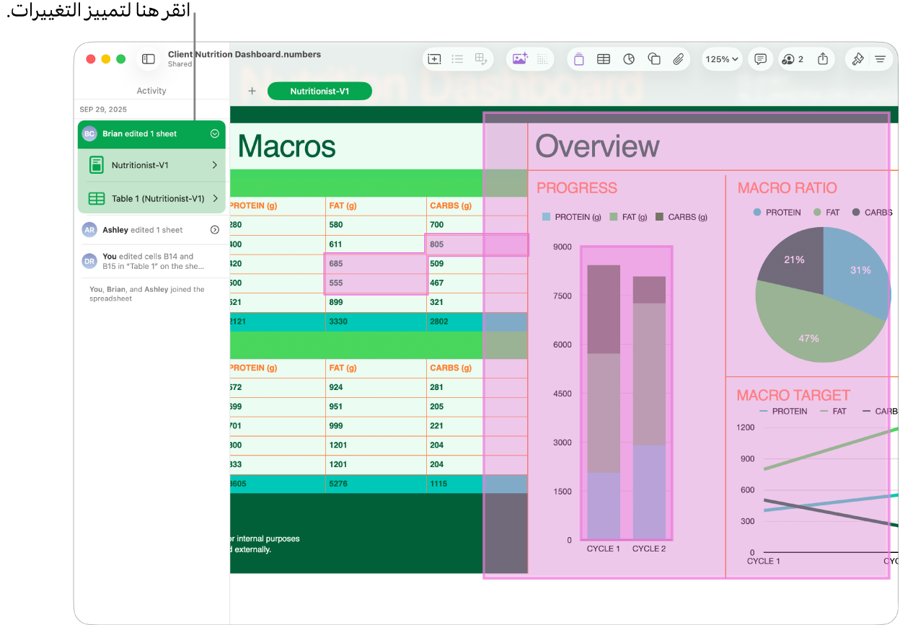Toggle the sidebar view button
The height and width of the screenshot is (625, 900).
(149, 59)
